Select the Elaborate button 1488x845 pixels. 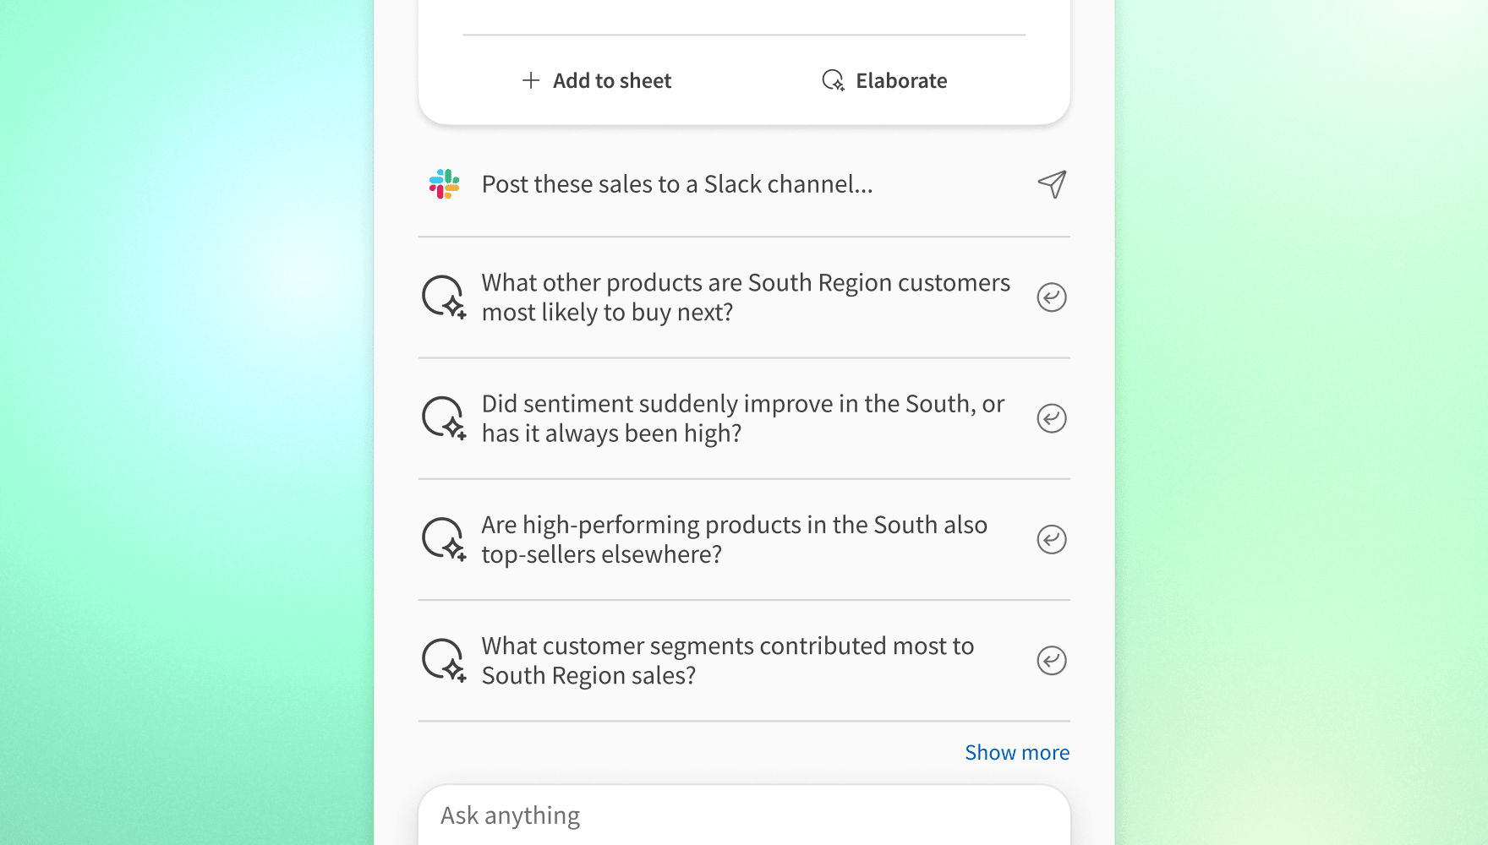[x=884, y=80]
